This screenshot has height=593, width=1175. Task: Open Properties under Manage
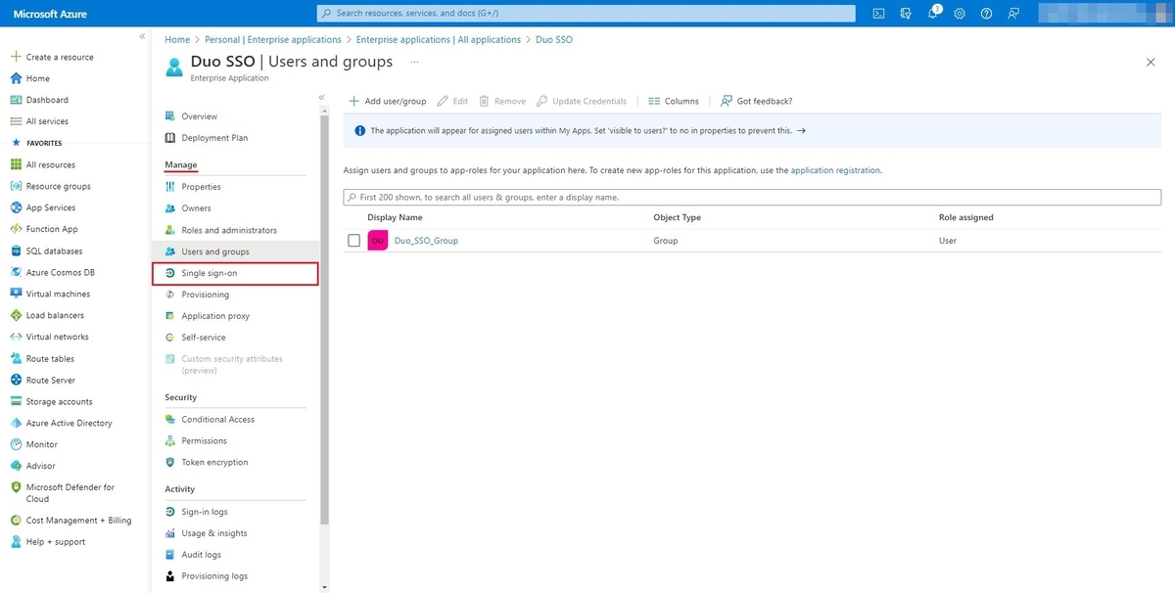201,187
